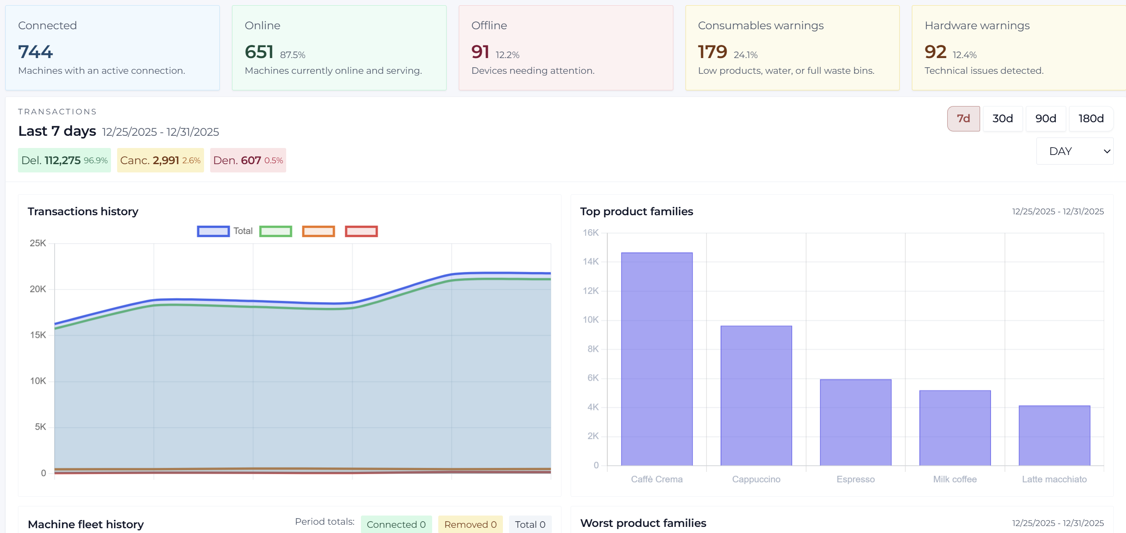Screen dimensions: 1126x533
Task: Open the Online machines summary card
Action: [339, 48]
